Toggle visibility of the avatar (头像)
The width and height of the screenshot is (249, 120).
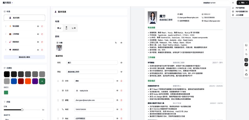click(121, 43)
